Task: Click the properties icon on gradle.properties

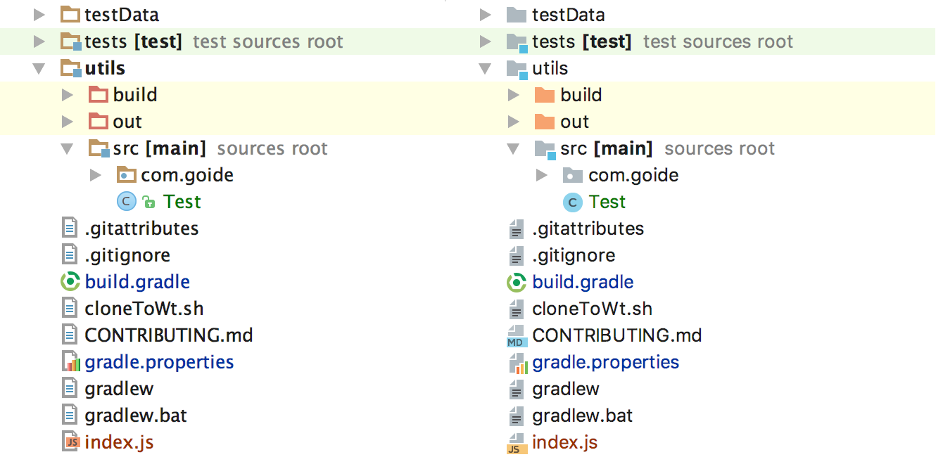Action: (x=70, y=361)
